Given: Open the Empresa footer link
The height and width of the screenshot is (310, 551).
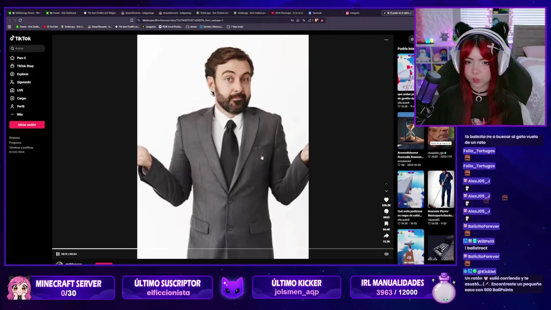Looking at the screenshot, I should (x=14, y=138).
